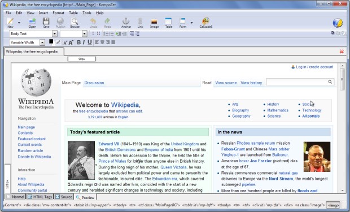Image resolution: width=350 pixels, height=212 pixels.
Task: Decrease font size with smaller A icon
Action: pyautogui.click(x=65, y=42)
